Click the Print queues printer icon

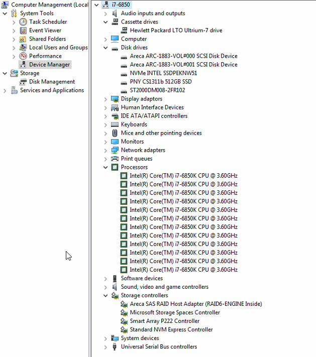[x=115, y=159]
